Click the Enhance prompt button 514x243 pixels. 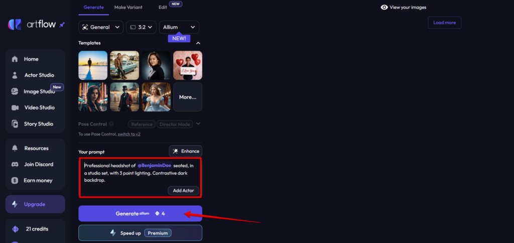pos(186,151)
